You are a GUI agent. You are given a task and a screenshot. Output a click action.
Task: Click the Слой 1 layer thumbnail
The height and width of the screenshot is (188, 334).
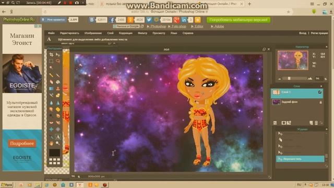276,92
